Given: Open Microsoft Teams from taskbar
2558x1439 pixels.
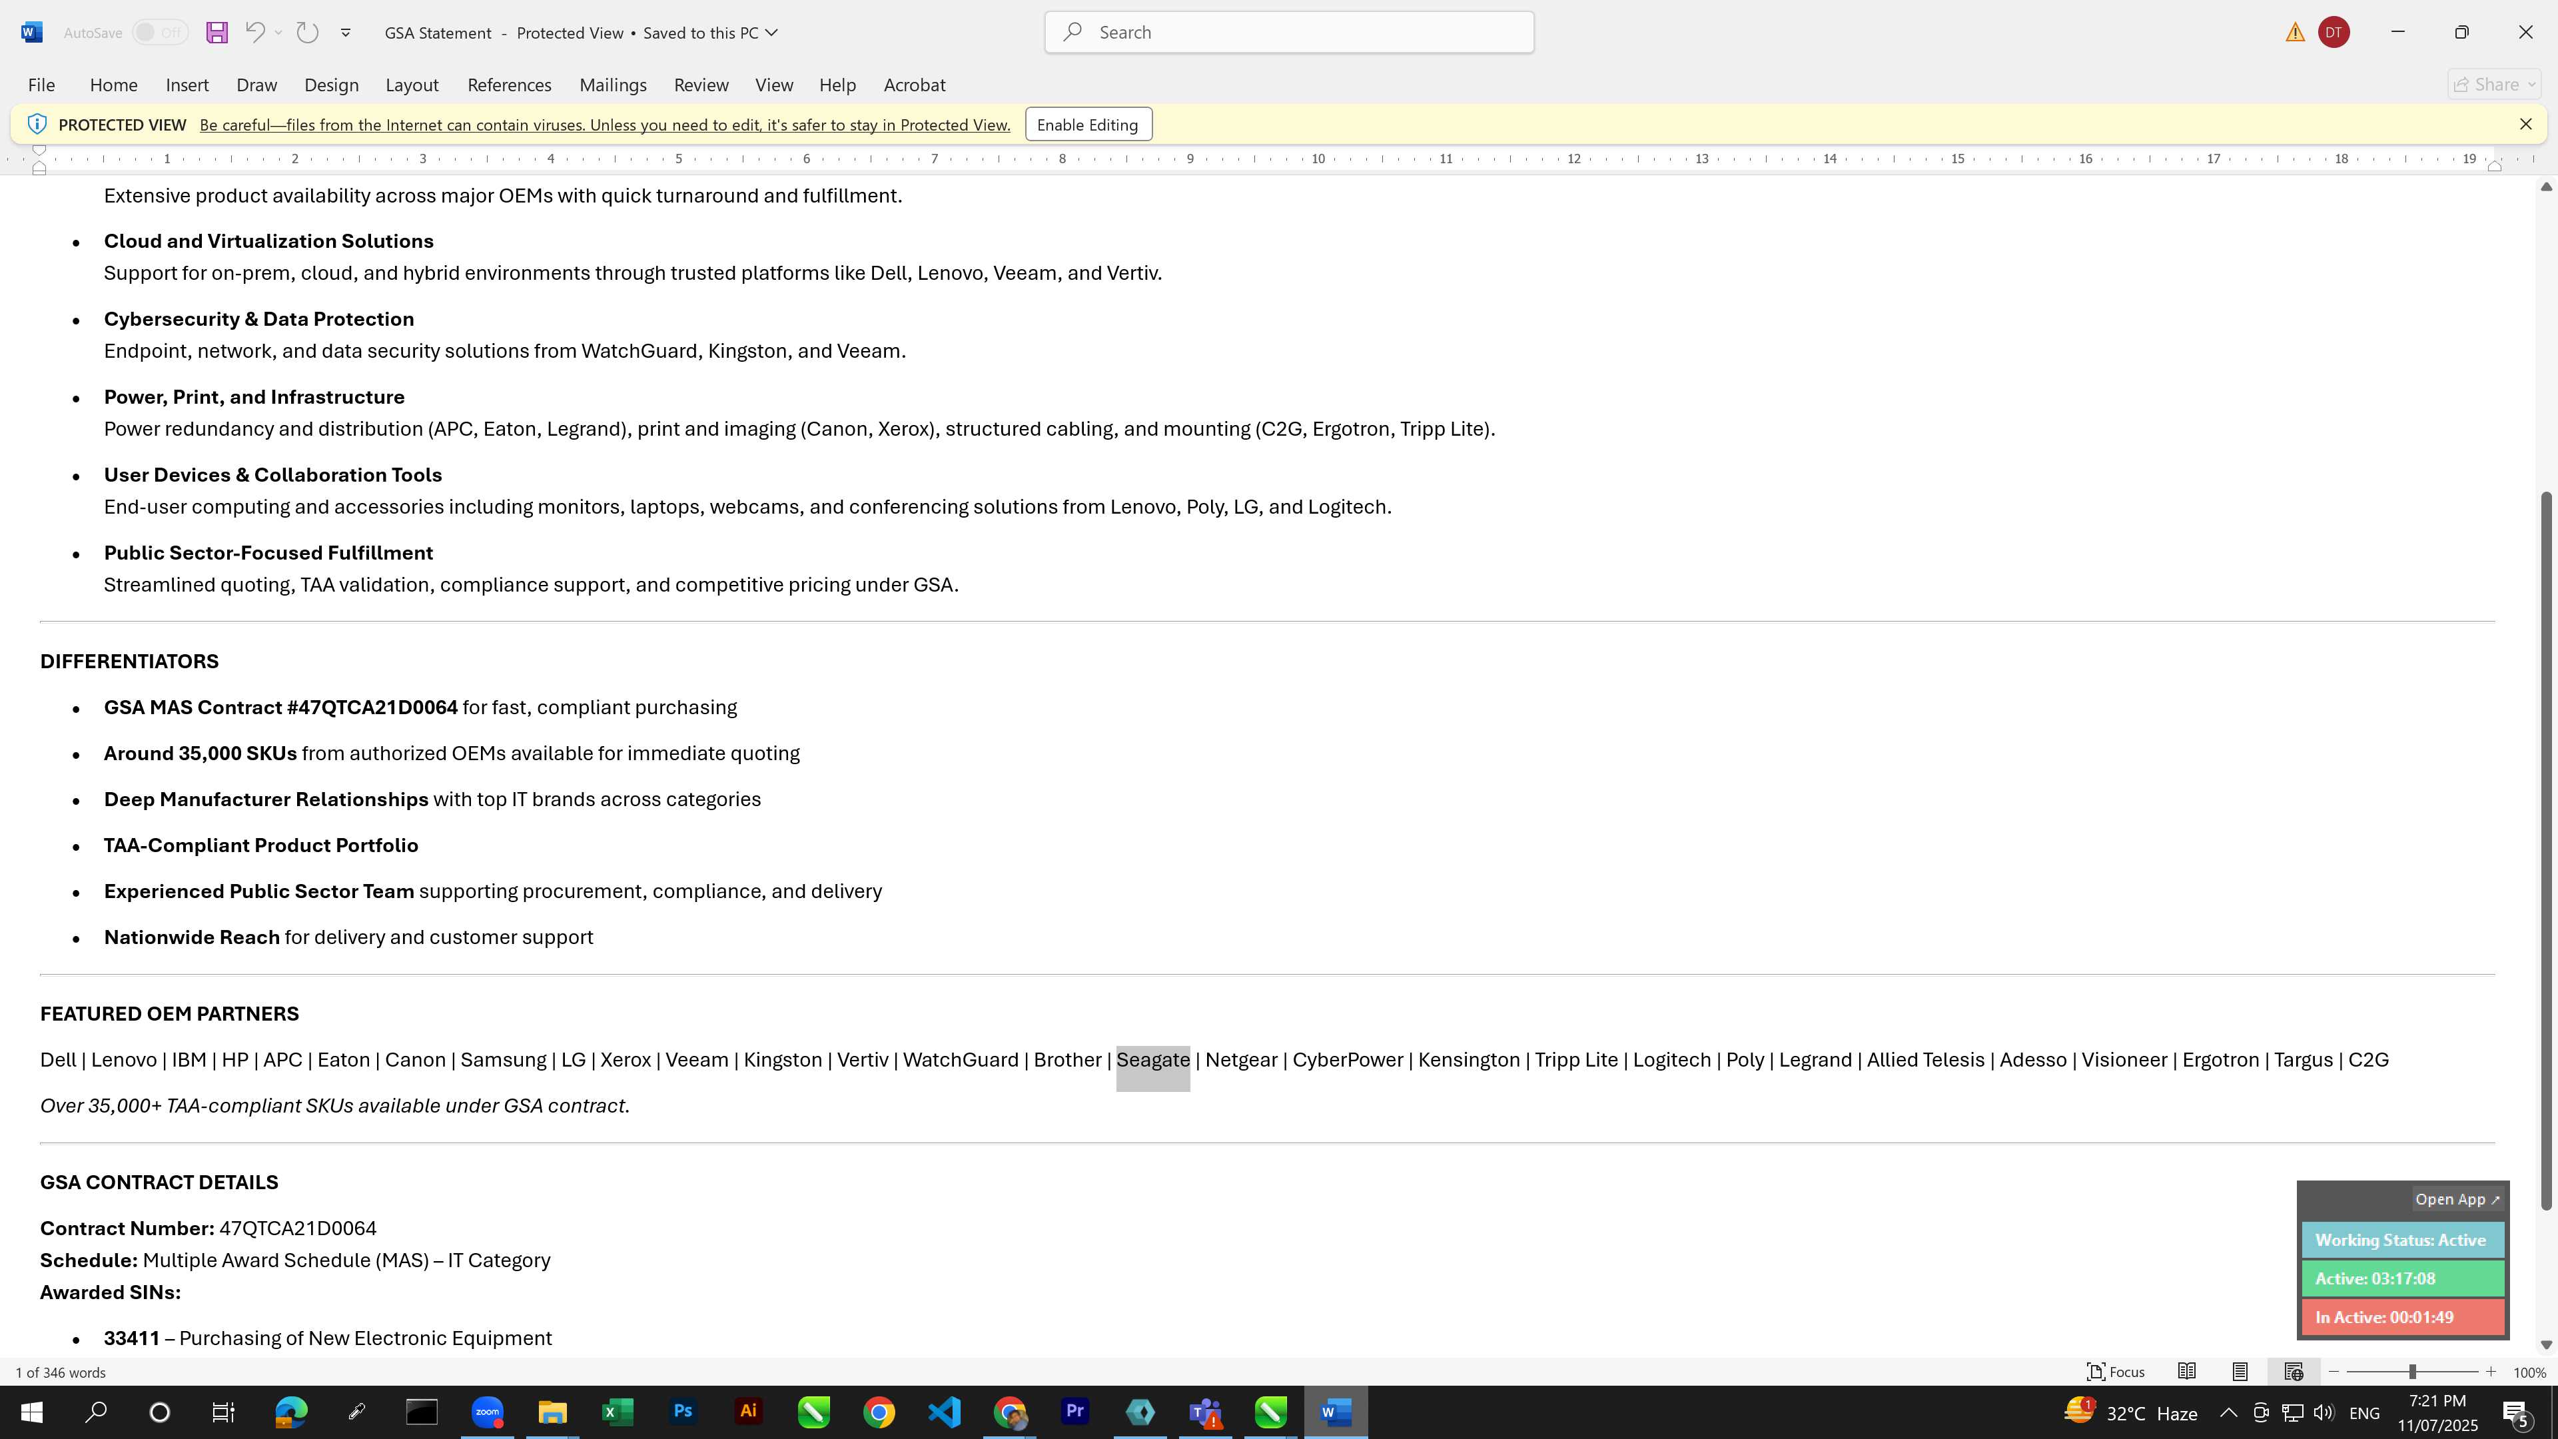Looking at the screenshot, I should click(1204, 1412).
